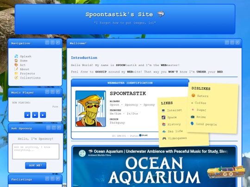Viewport: 250px width, 187px height.
Task: Click the palette icon beside Art
Action: click(16, 65)
